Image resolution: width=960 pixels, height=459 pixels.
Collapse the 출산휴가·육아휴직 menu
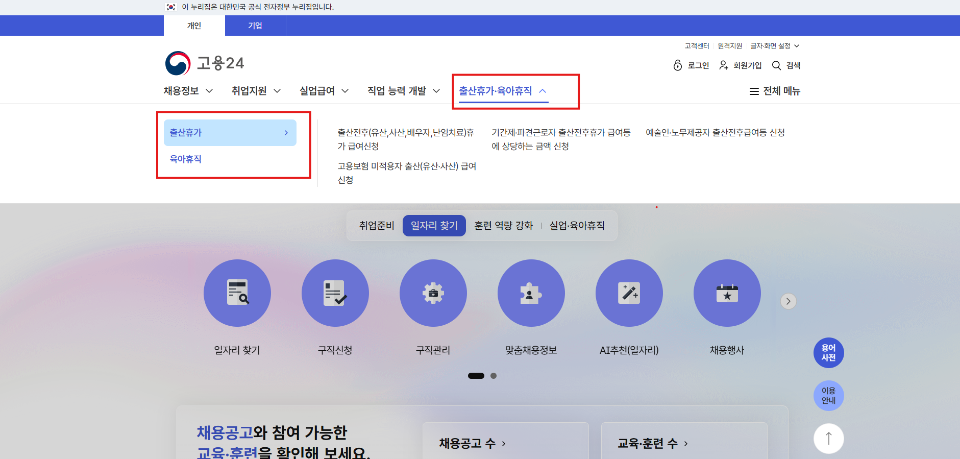pos(503,91)
